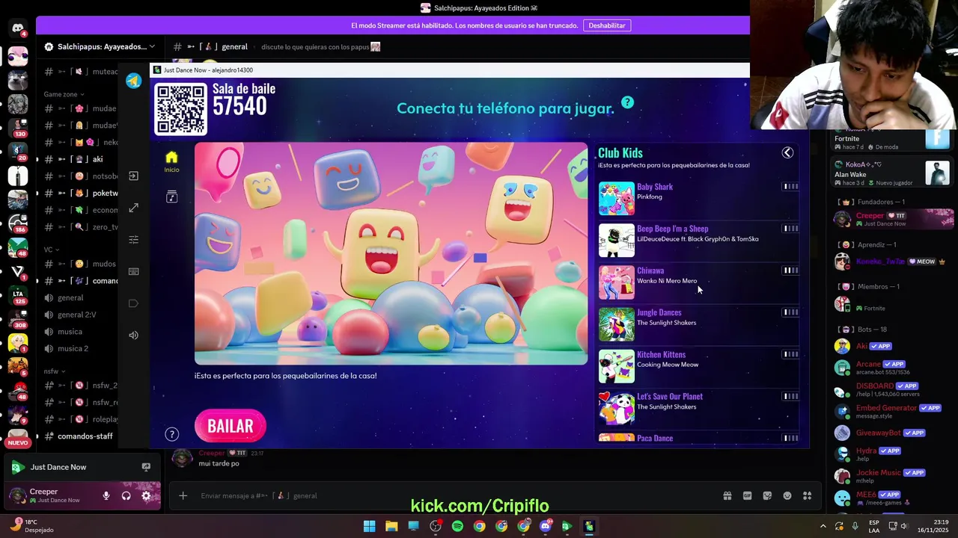Click the BAILAR button
This screenshot has height=538, width=958.
231,426
